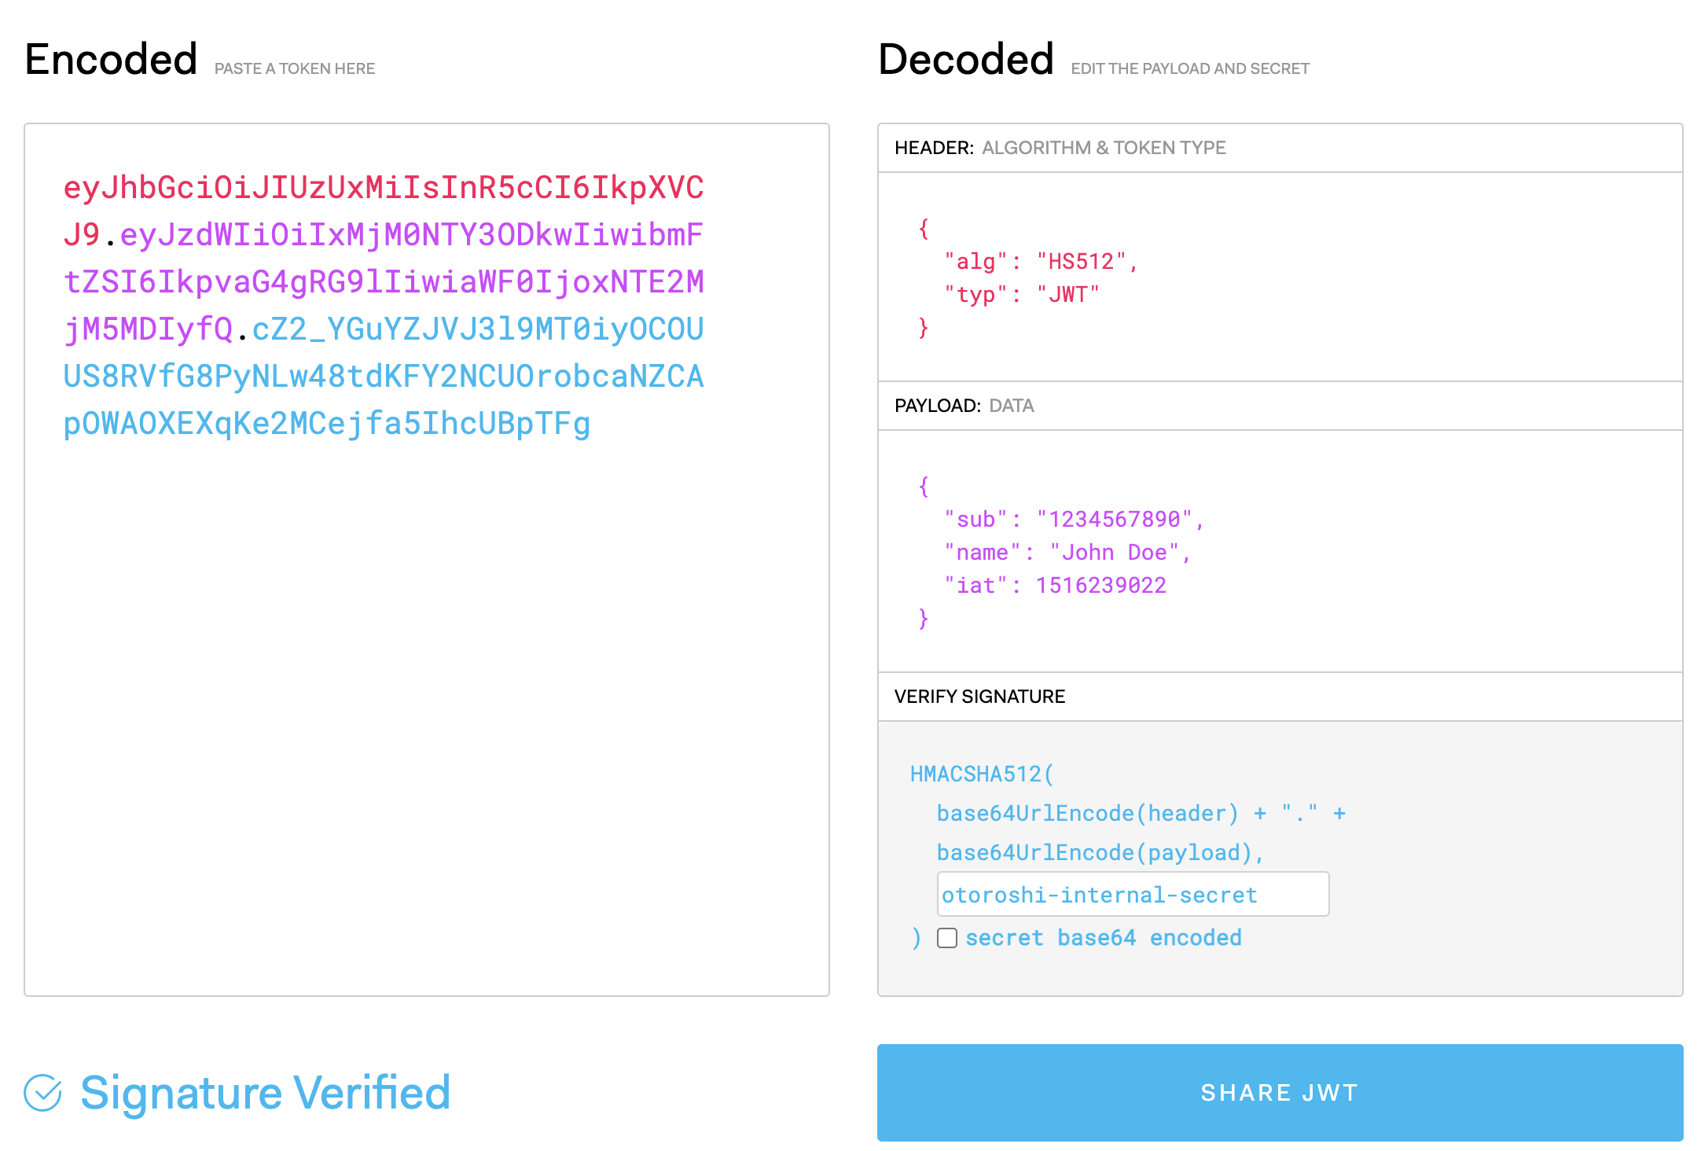Click the PAYLOAD: DATA section label
This screenshot has width=1701, height=1151.
coord(964,406)
